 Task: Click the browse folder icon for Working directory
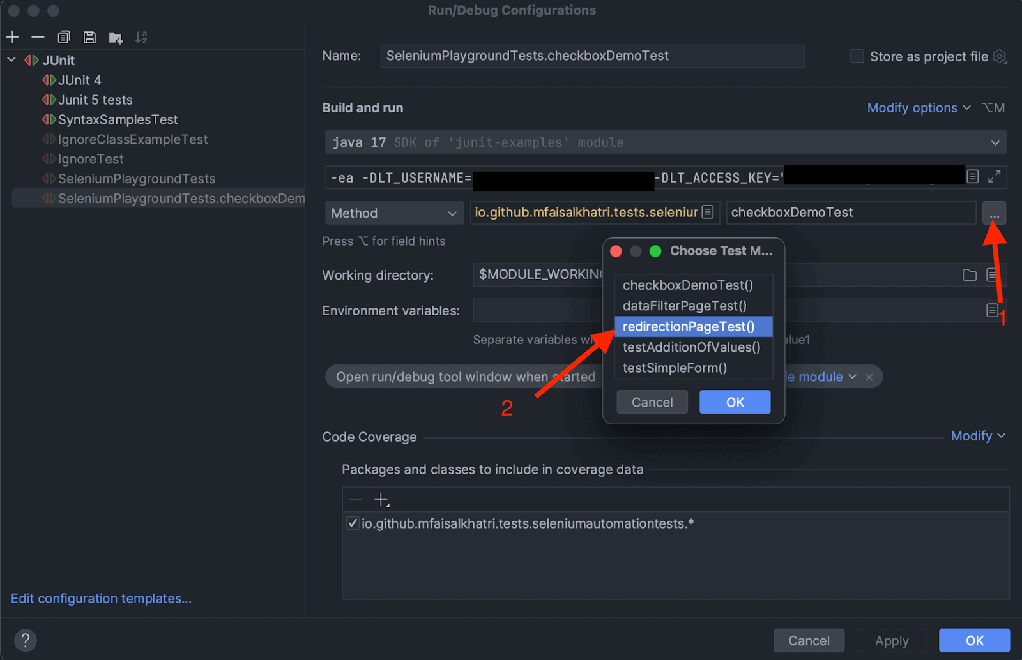click(969, 275)
